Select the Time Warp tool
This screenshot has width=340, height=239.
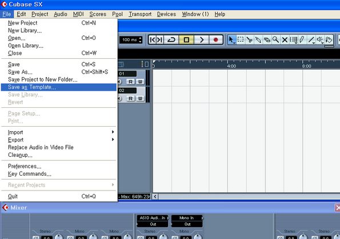click(x=294, y=39)
